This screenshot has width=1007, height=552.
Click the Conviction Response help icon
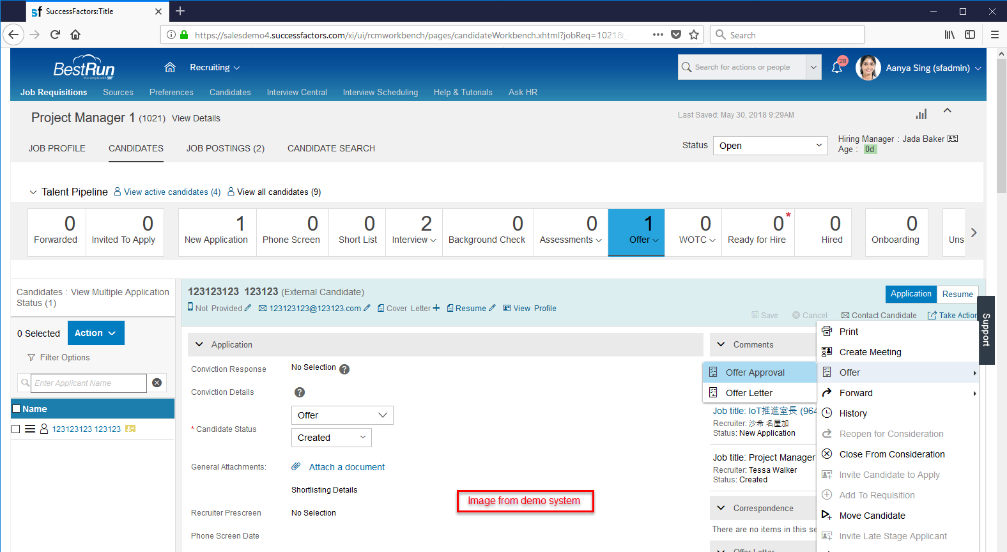click(344, 369)
